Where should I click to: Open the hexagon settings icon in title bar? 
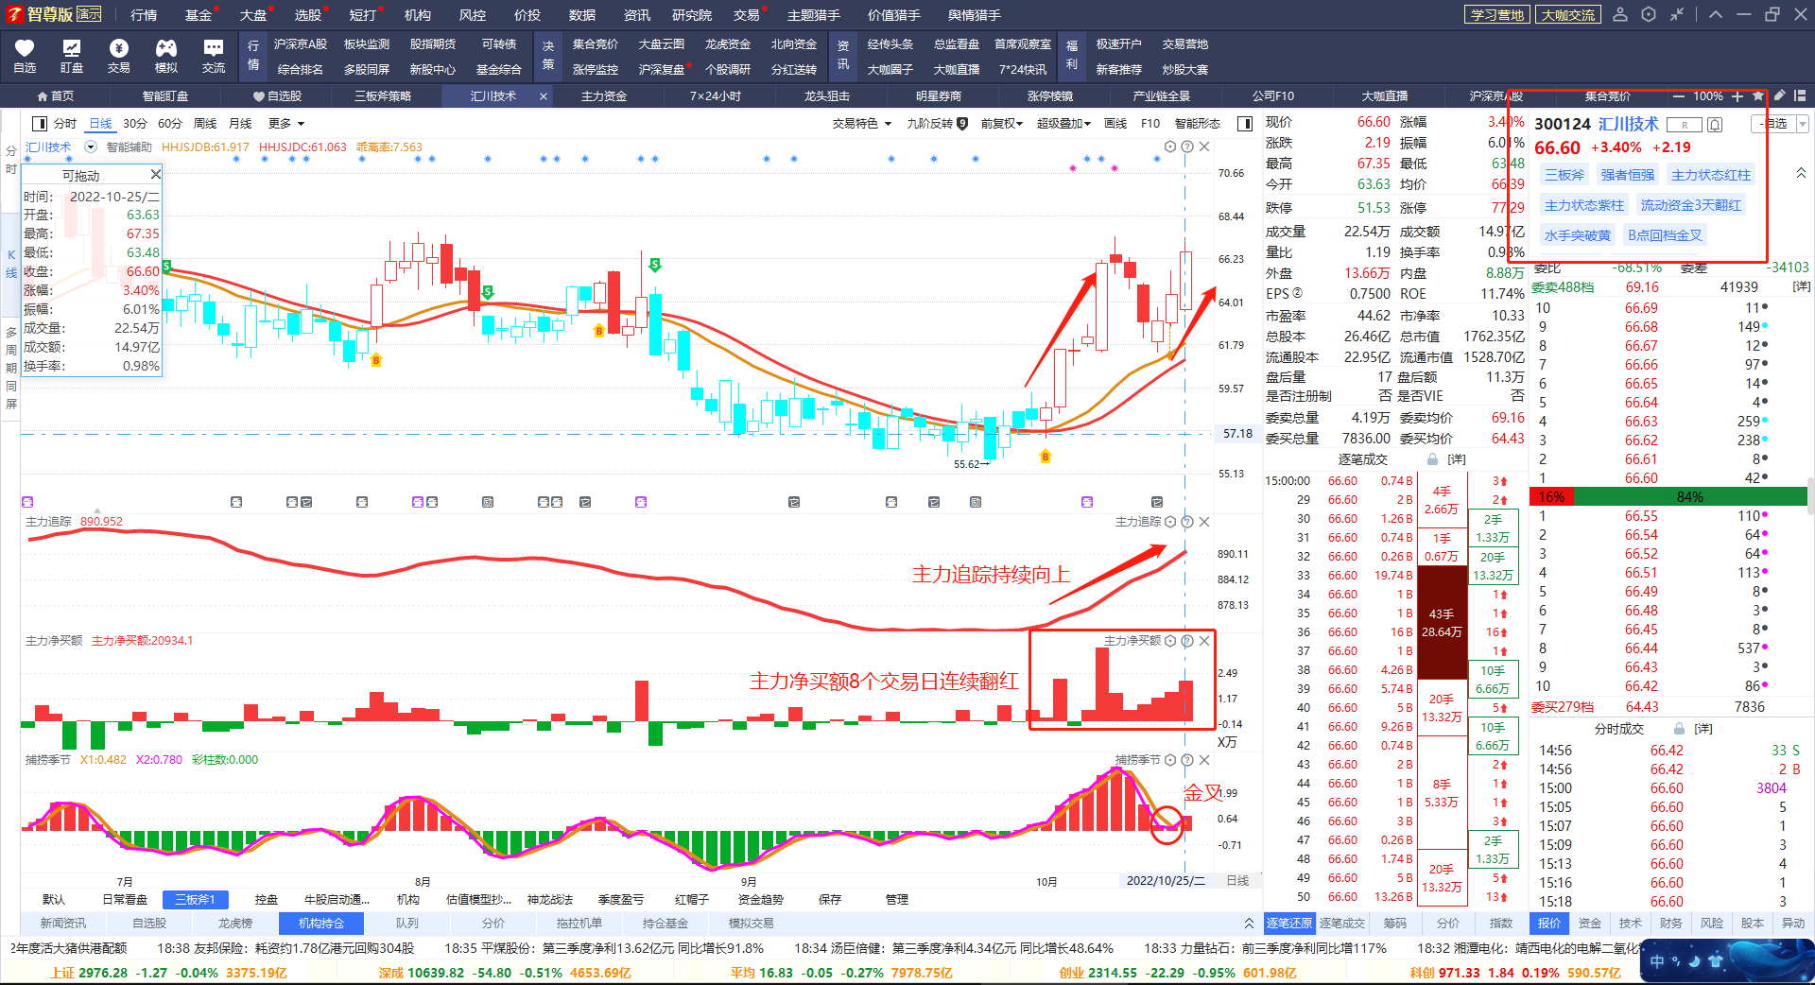coord(1649,14)
